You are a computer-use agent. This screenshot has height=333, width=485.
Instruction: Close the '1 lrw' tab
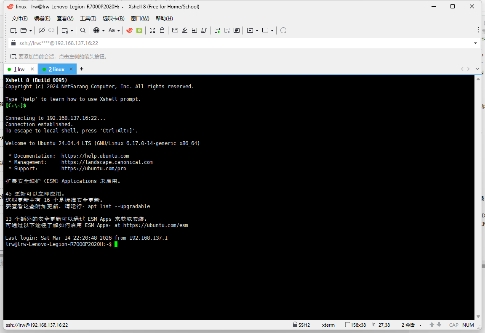[x=32, y=69]
